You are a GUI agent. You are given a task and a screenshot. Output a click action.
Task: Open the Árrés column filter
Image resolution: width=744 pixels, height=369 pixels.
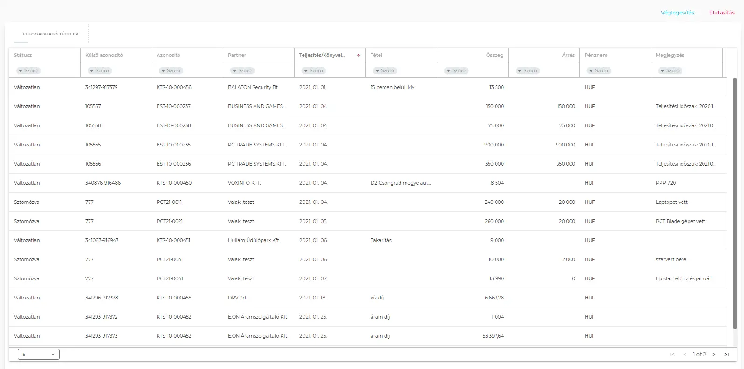coord(527,71)
